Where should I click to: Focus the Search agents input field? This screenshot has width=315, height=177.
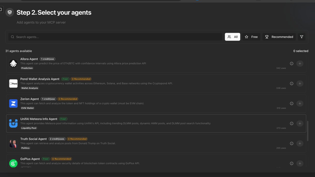tap(115, 37)
